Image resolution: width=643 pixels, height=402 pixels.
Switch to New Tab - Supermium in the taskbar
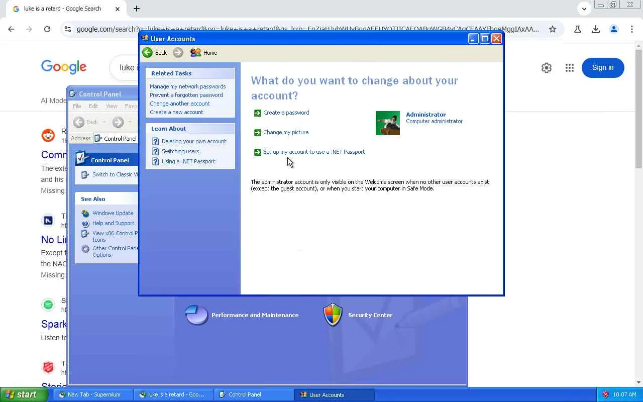(x=93, y=395)
